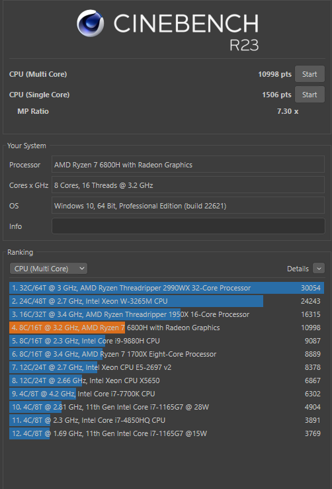
Task: Select ranking row Intel Core i7-7700K
Action: click(x=167, y=394)
